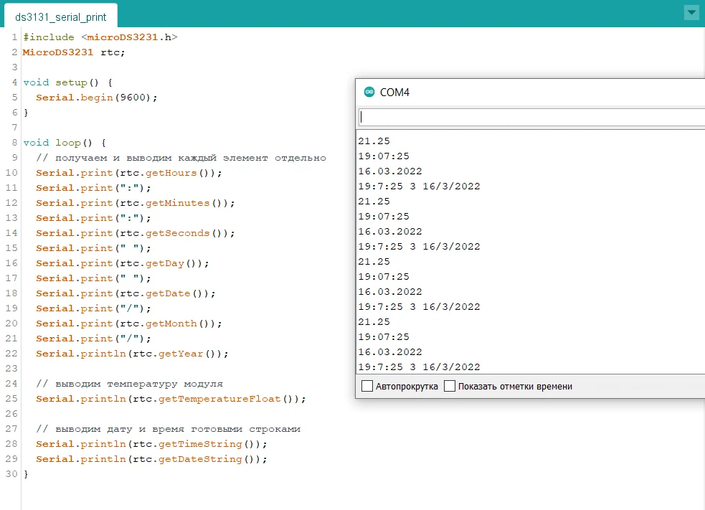Image resolution: width=705 pixels, height=510 pixels.
Task: Click the rtc.getYear() println line
Action: 132,354
